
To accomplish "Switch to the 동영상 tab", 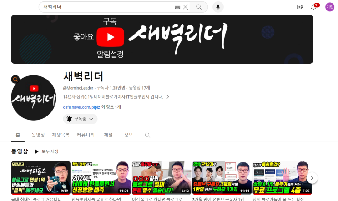I will click(x=38, y=135).
